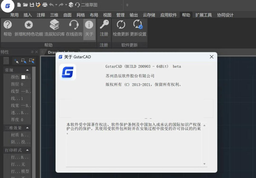This screenshot has width=256, height=178.
Task: Click the 版权所有 2013-2021 copyright line
Action: [x=143, y=85]
